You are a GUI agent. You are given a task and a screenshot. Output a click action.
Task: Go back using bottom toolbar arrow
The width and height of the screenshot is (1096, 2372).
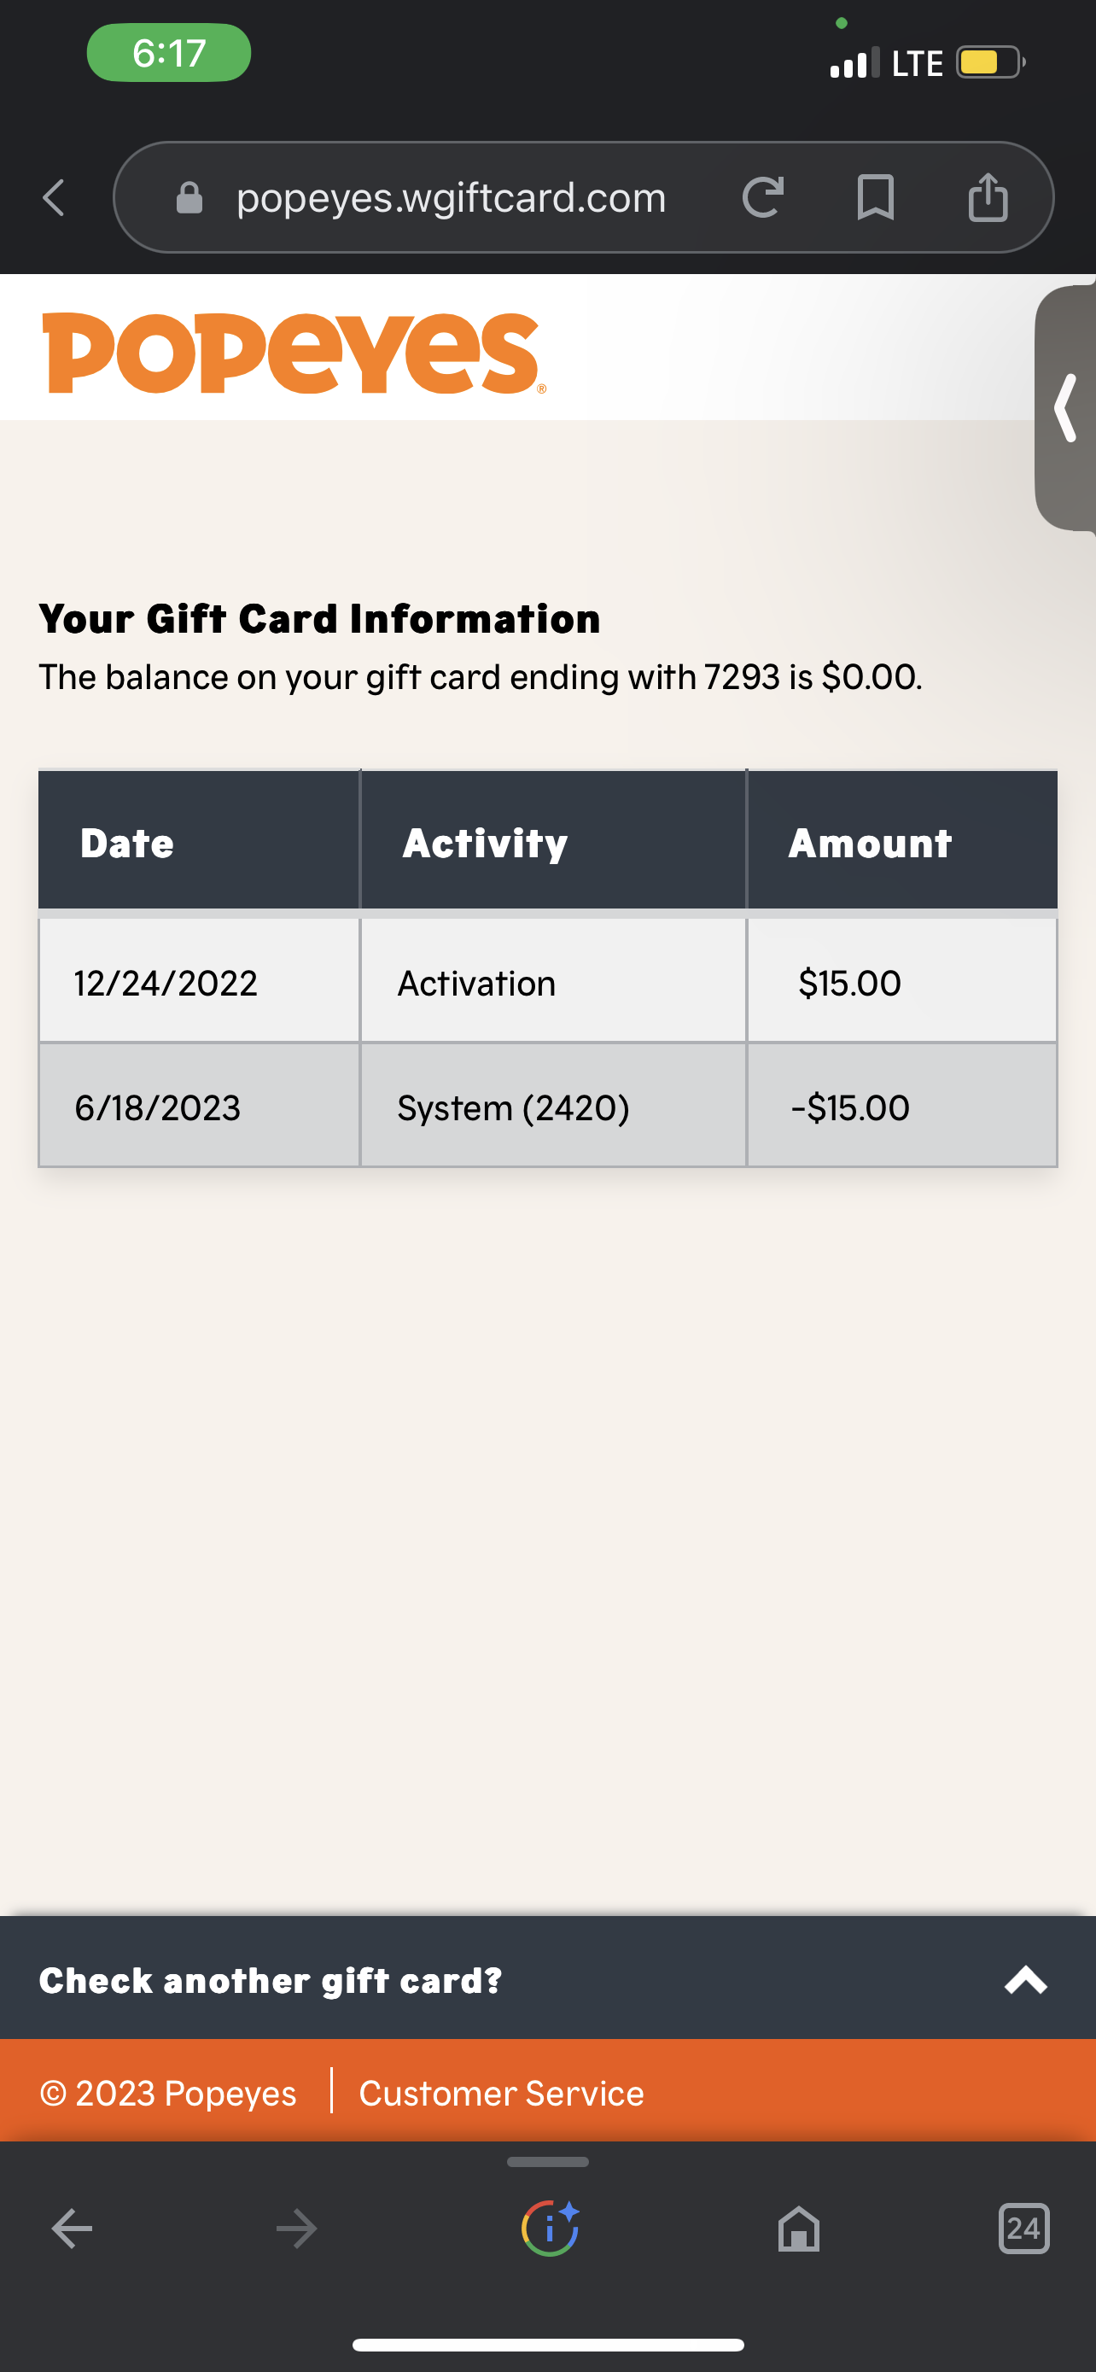click(x=72, y=2229)
